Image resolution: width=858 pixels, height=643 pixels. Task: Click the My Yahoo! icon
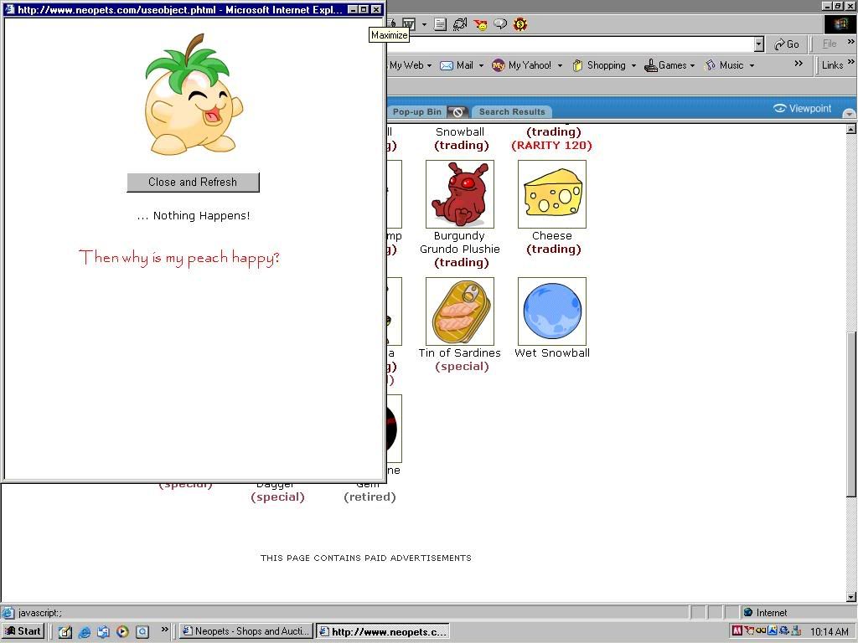tap(498, 65)
